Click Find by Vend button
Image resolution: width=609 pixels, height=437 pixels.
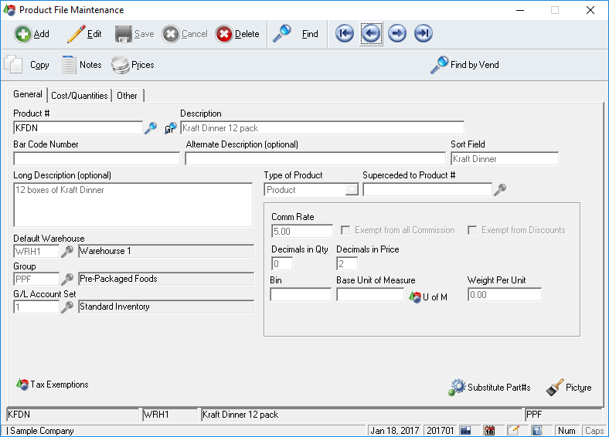464,66
